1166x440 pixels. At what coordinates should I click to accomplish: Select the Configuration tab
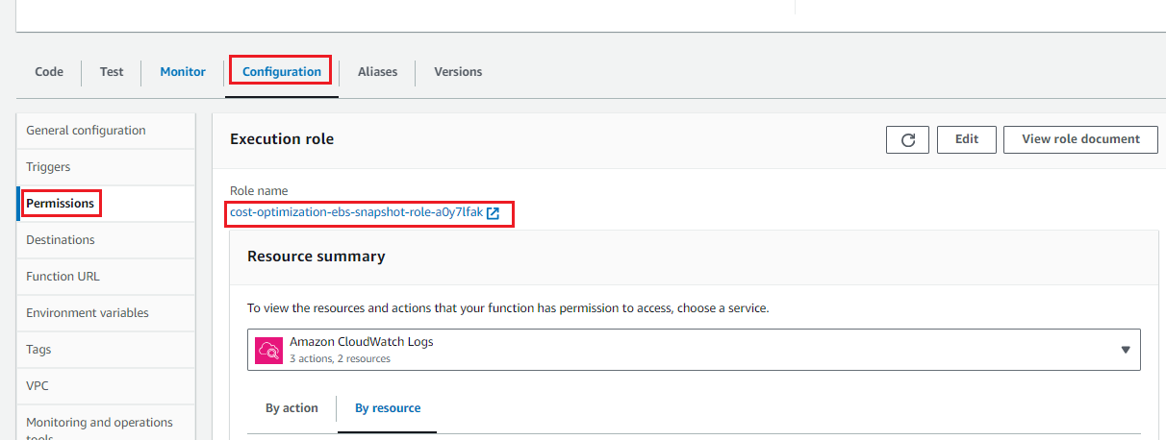[x=282, y=72]
